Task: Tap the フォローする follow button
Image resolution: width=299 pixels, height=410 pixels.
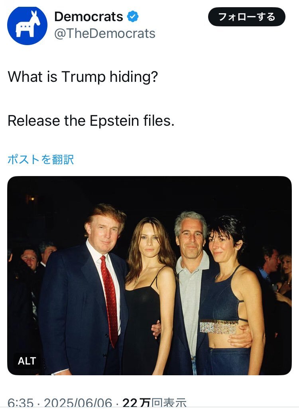Action: (246, 17)
